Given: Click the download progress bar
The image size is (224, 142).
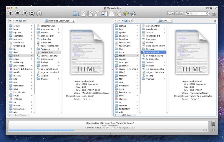Looking at the screenshot, I should [106, 130].
